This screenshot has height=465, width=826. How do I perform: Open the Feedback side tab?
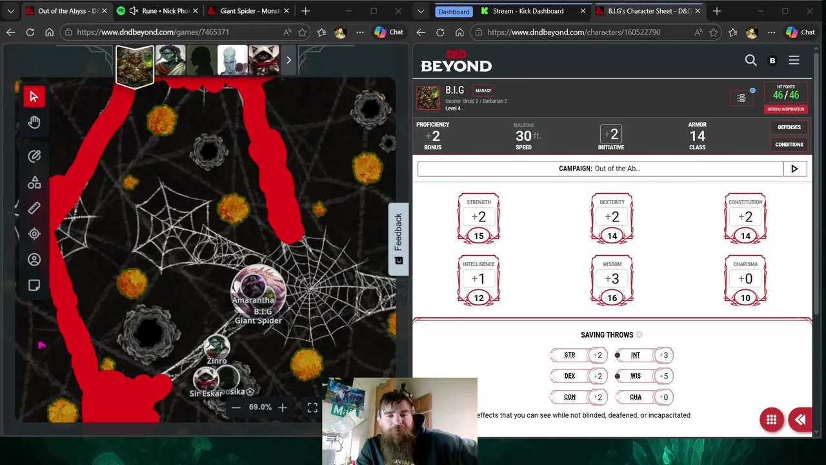398,239
